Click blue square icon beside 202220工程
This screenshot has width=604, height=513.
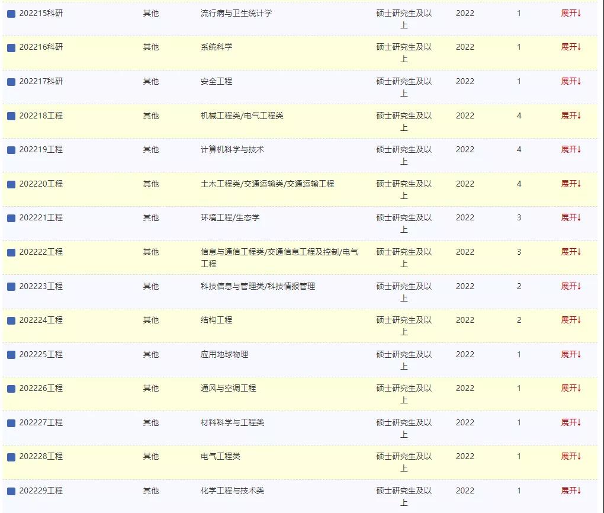click(11, 184)
